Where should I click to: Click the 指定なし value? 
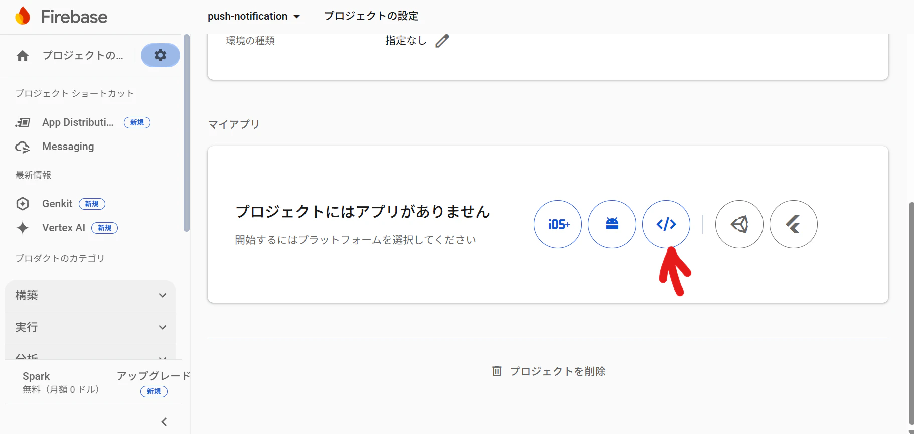[406, 41]
